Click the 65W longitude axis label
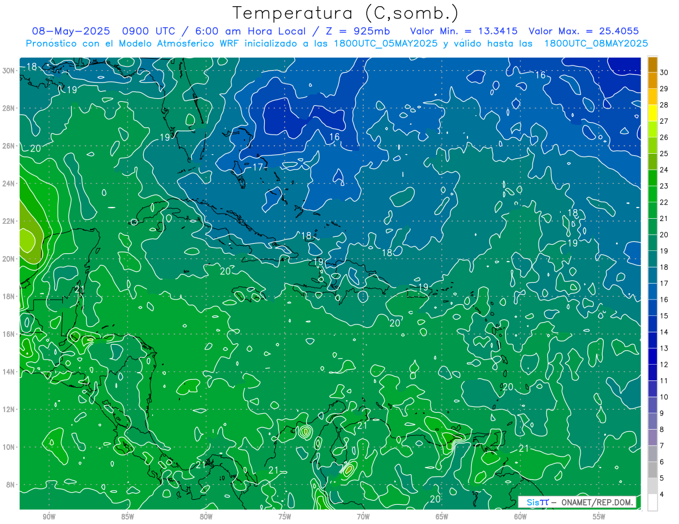The height and width of the screenshot is (524, 679). [441, 517]
